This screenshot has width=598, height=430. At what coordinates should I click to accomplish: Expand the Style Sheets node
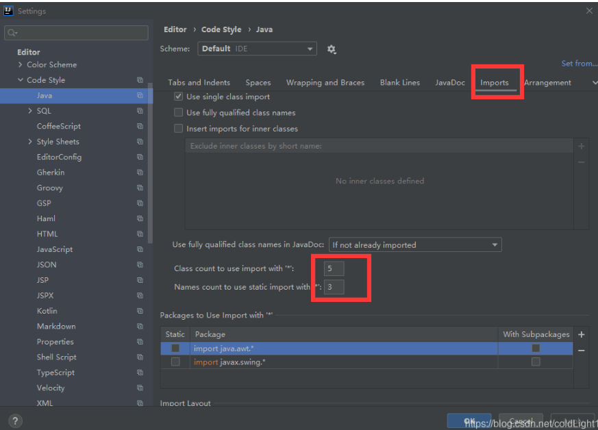(30, 142)
